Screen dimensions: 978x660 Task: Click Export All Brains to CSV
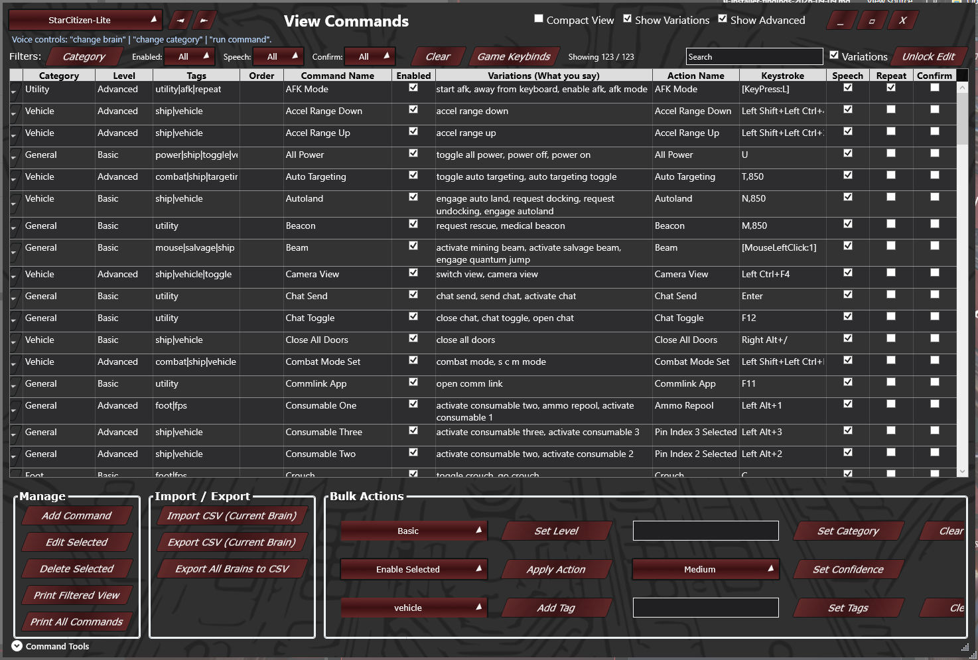232,568
